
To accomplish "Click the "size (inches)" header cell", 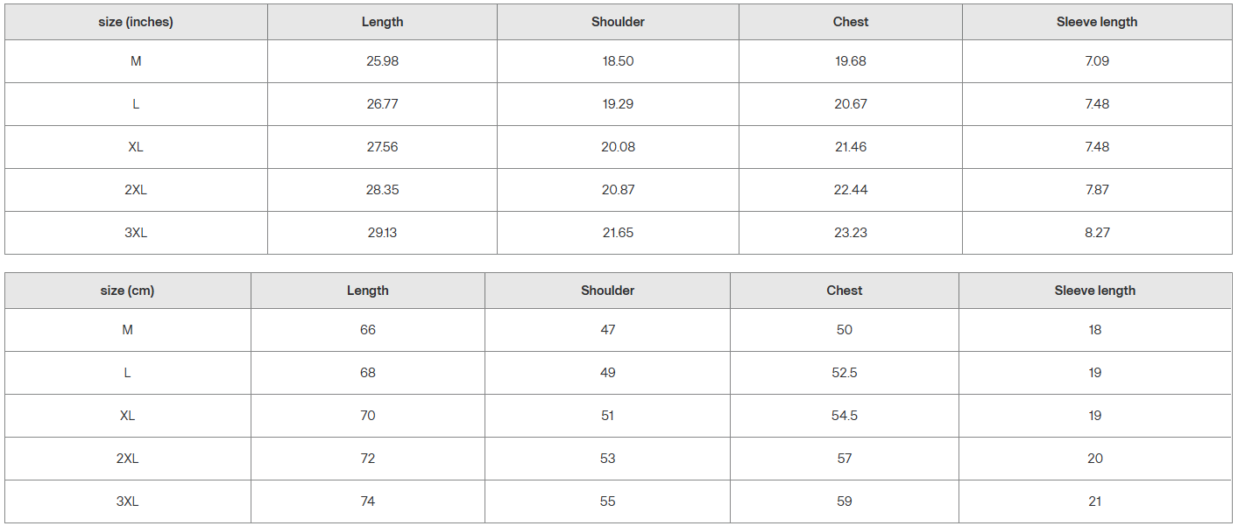I will click(136, 22).
